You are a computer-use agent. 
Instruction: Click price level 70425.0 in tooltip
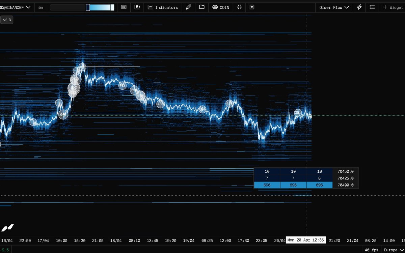345,178
